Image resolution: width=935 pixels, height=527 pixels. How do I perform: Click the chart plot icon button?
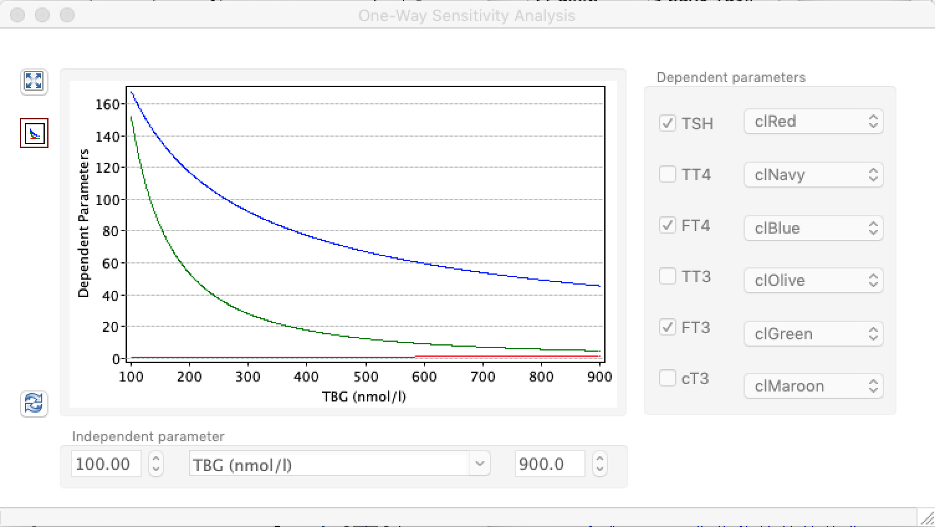[x=34, y=134]
